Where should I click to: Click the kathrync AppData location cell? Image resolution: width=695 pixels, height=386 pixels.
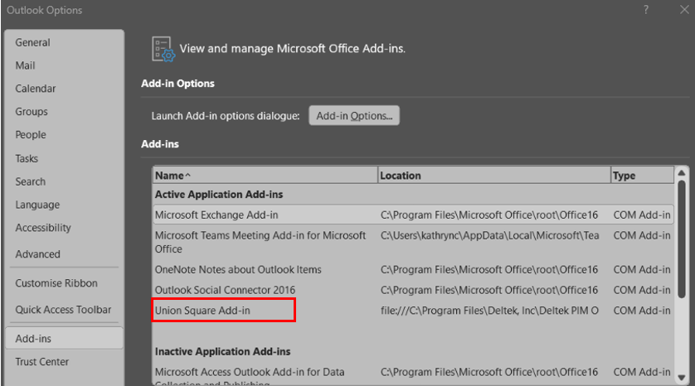pos(489,235)
